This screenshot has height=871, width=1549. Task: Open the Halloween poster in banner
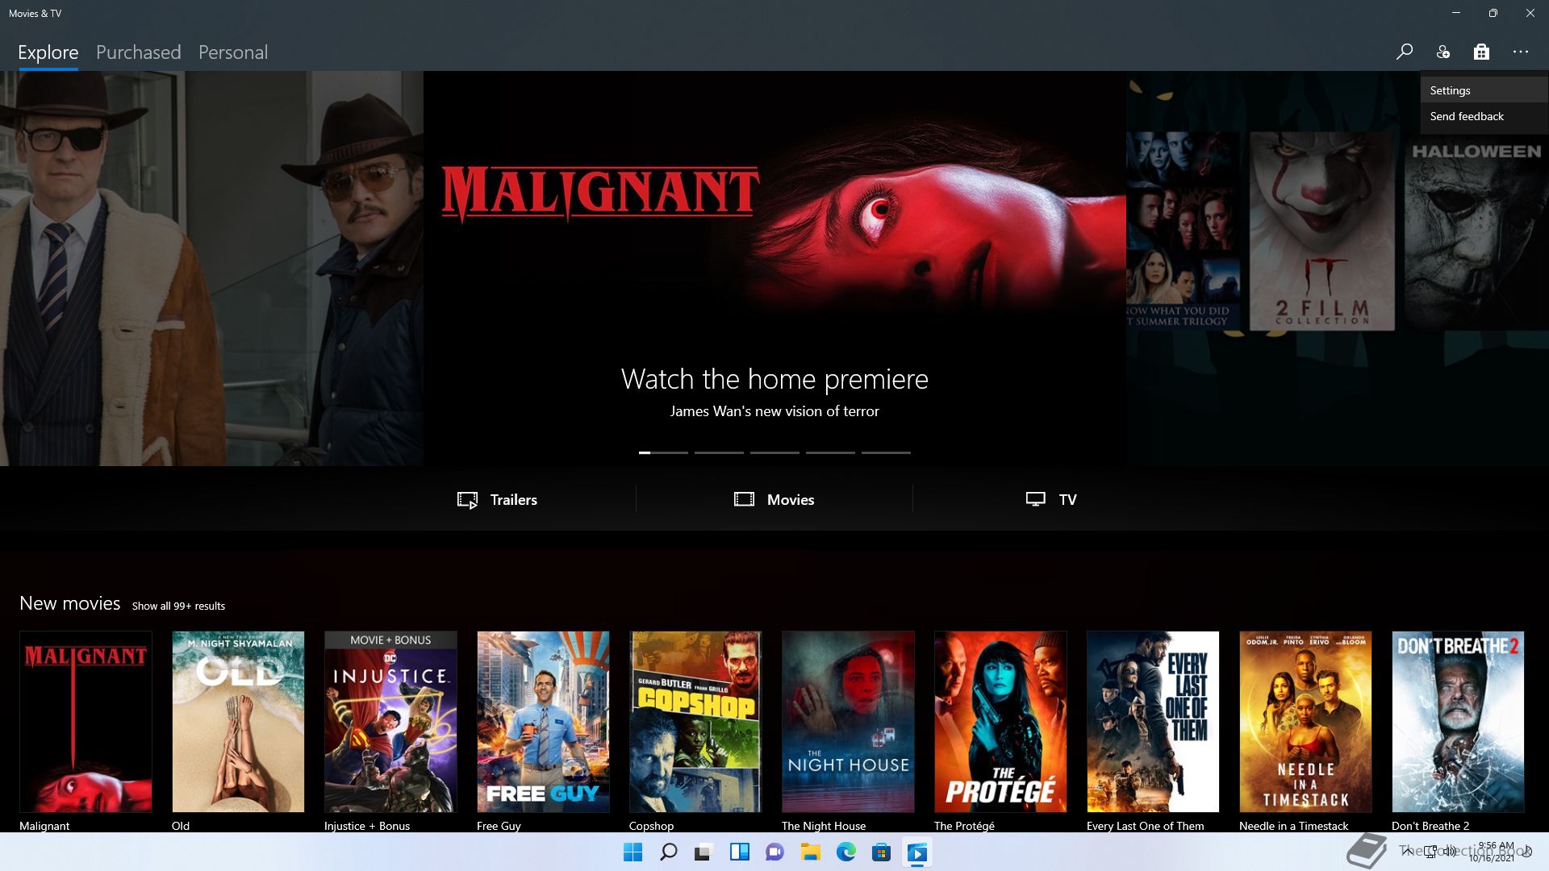[x=1476, y=231]
